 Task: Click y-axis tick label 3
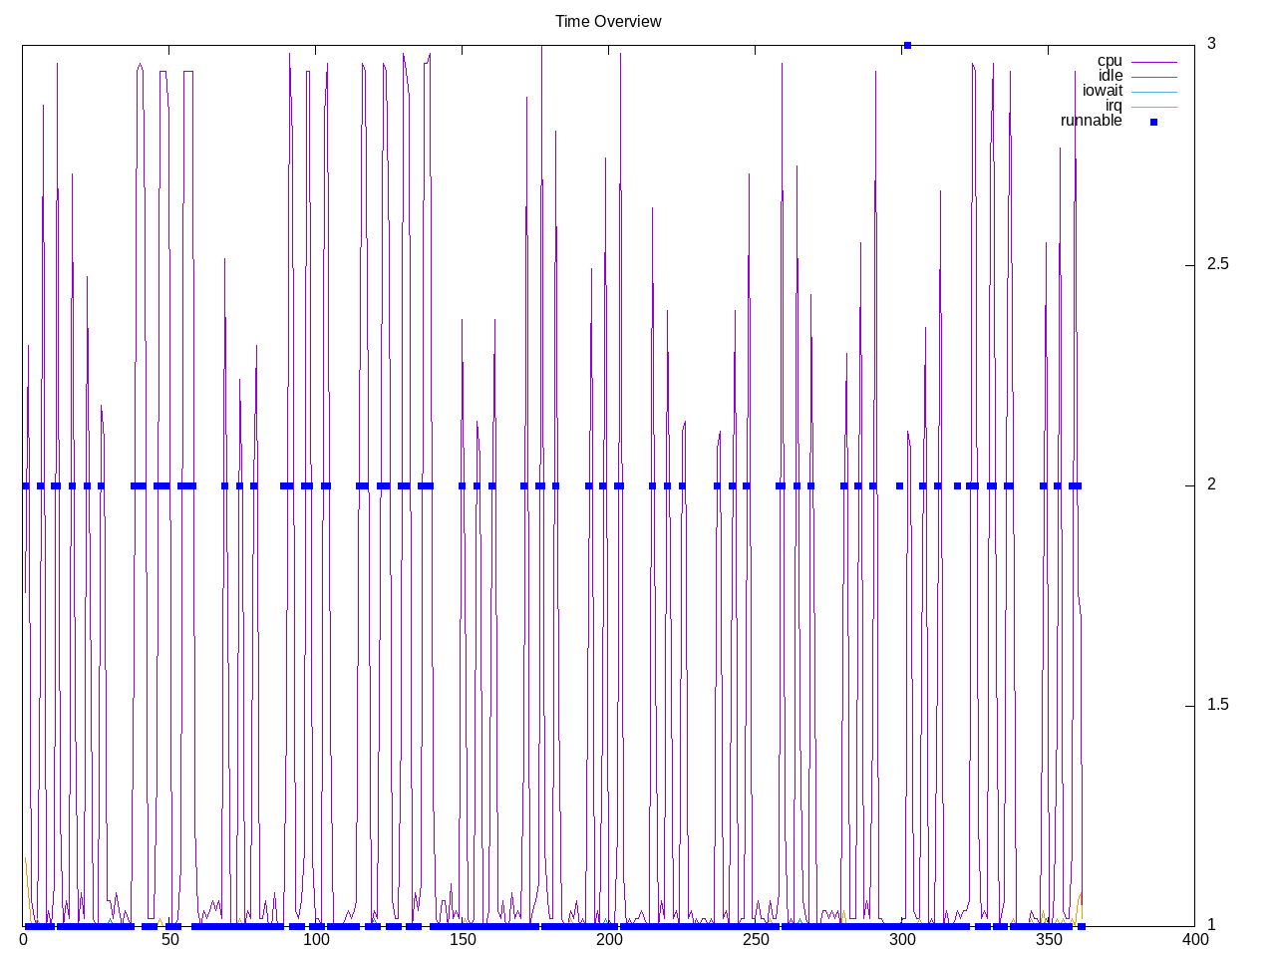pyautogui.click(x=1211, y=44)
